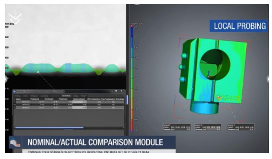Select the third variance row in table
The height and width of the screenshot is (159, 272).
(69, 107)
